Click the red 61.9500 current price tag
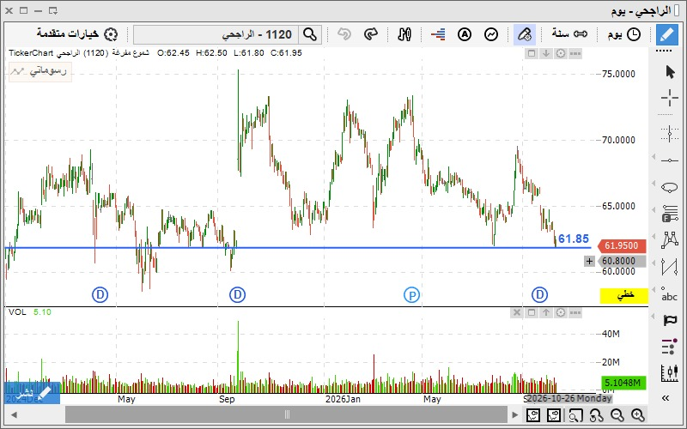687x429 pixels. coord(622,245)
